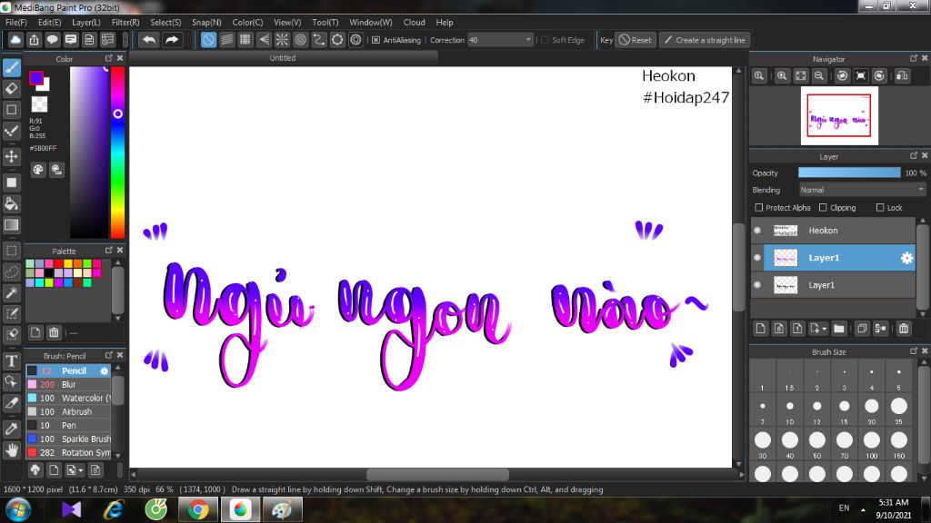The image size is (931, 523).
Task: Enable the Protect Alpha checkbox
Action: coord(759,208)
